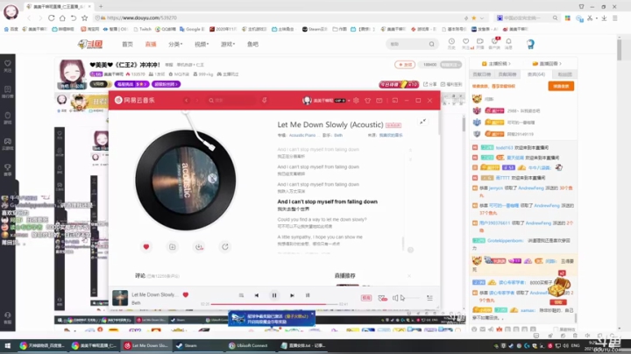The width and height of the screenshot is (631, 354).
Task: Open Douyu 直播 nav item
Action: point(151,44)
